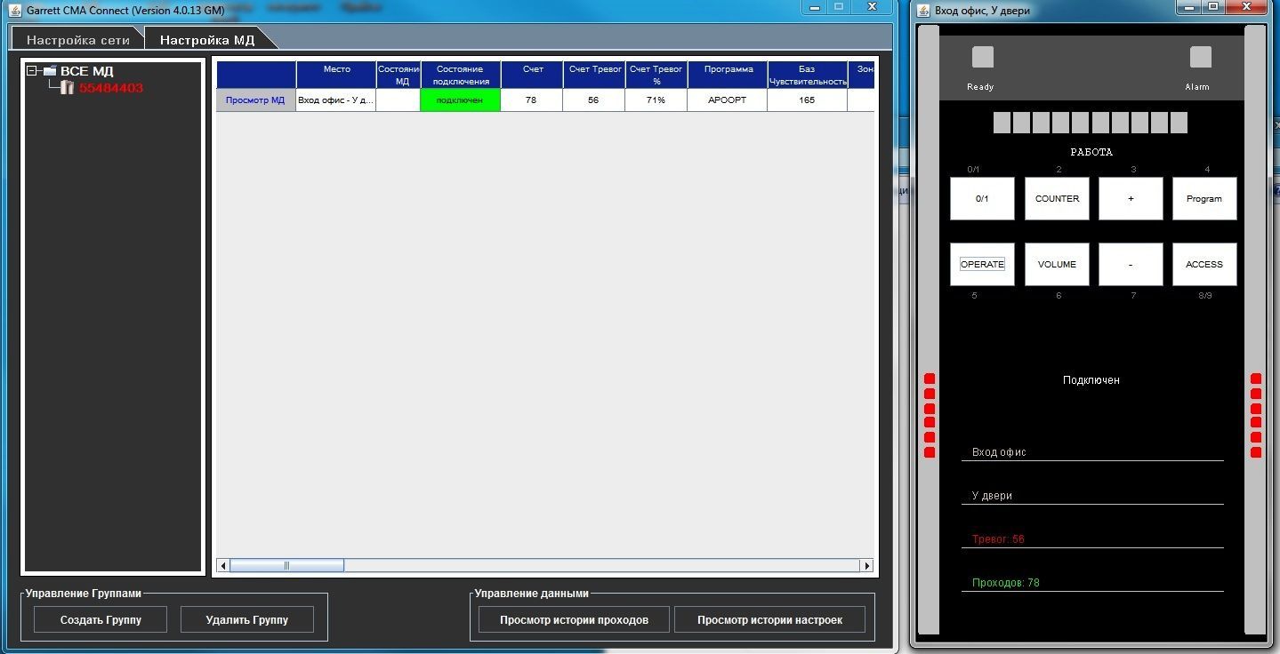The image size is (1280, 654).
Task: Click the Удалить Группу button
Action: (x=246, y=620)
